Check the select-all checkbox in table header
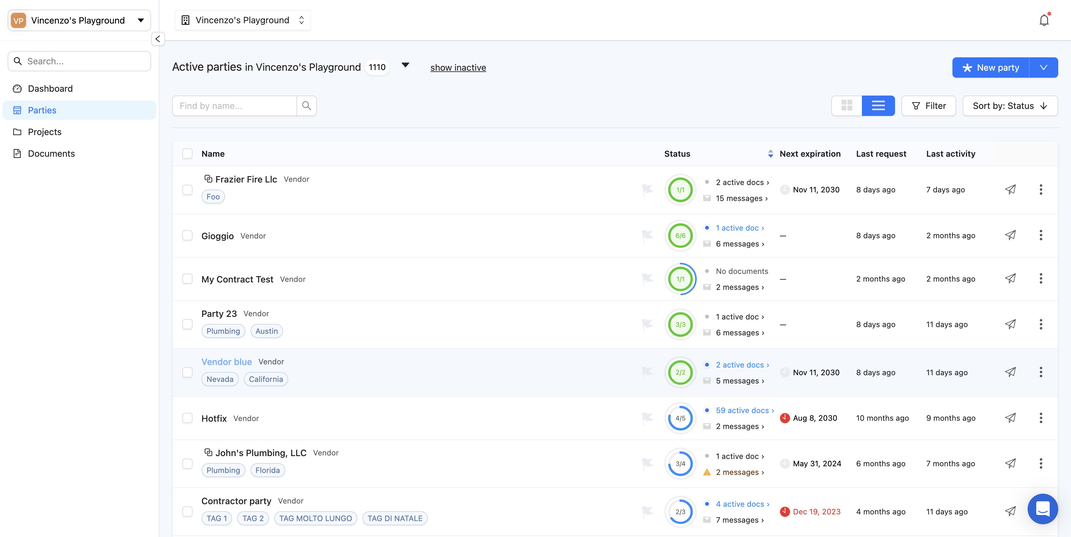 pos(187,154)
